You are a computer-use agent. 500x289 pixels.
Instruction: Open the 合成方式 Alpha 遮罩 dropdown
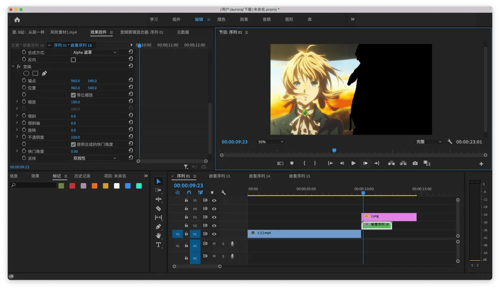(94, 52)
